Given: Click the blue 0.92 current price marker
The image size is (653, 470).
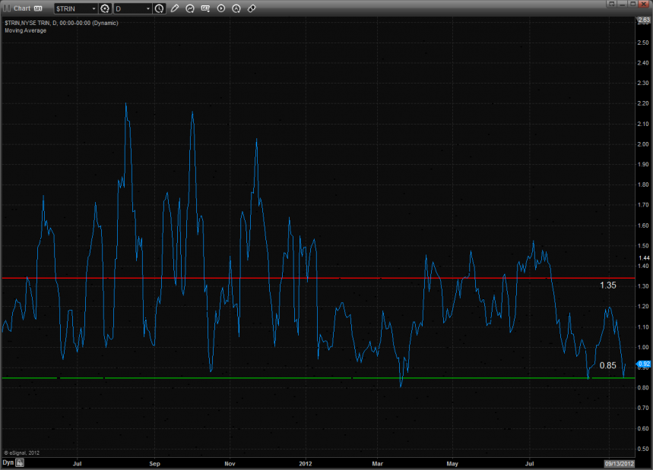Looking at the screenshot, I should pos(644,364).
